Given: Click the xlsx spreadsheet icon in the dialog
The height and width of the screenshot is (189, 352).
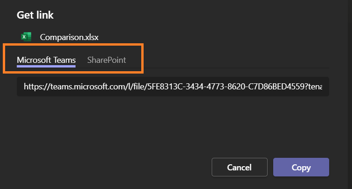Looking at the screenshot, I should click(26, 37).
